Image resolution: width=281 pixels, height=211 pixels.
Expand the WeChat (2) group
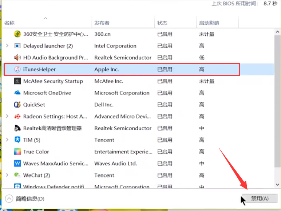pyautogui.click(x=7, y=175)
